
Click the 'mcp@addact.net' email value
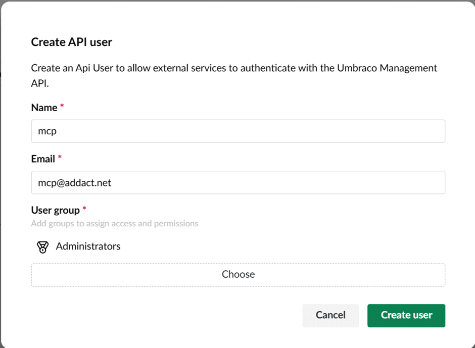tap(74, 183)
